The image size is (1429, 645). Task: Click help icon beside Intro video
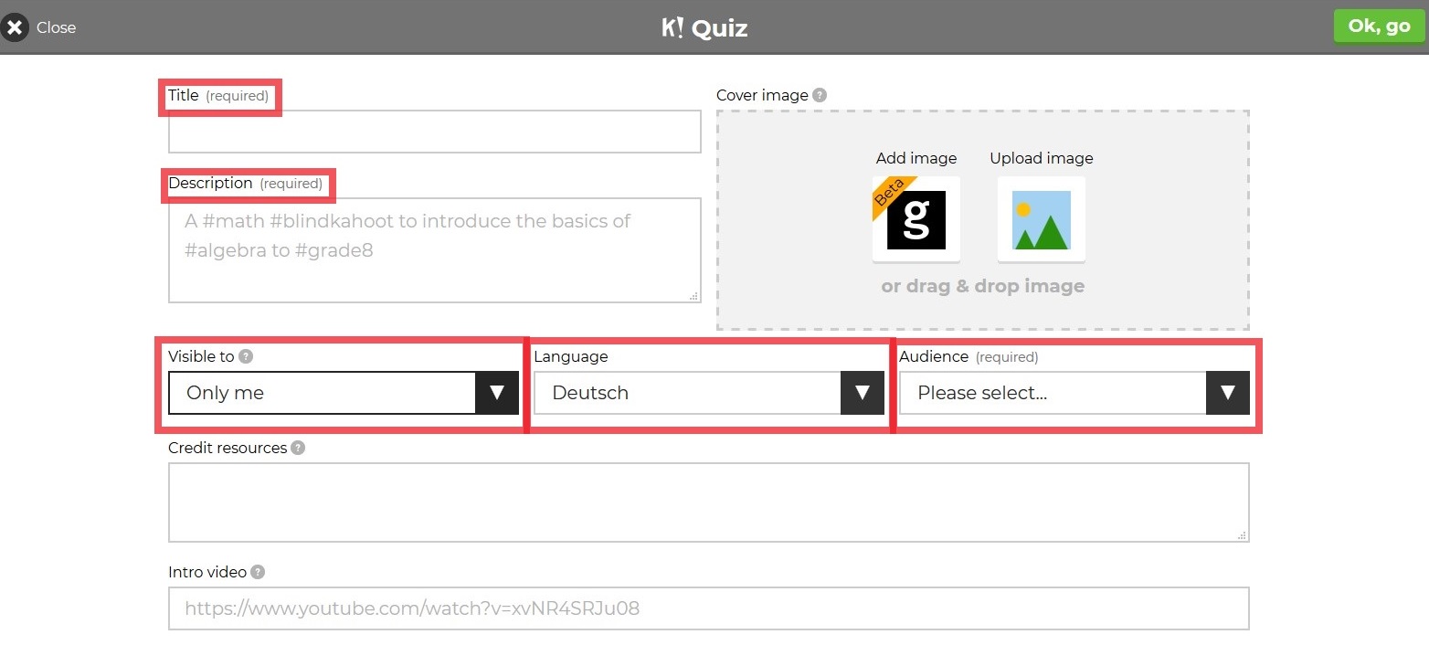click(258, 572)
